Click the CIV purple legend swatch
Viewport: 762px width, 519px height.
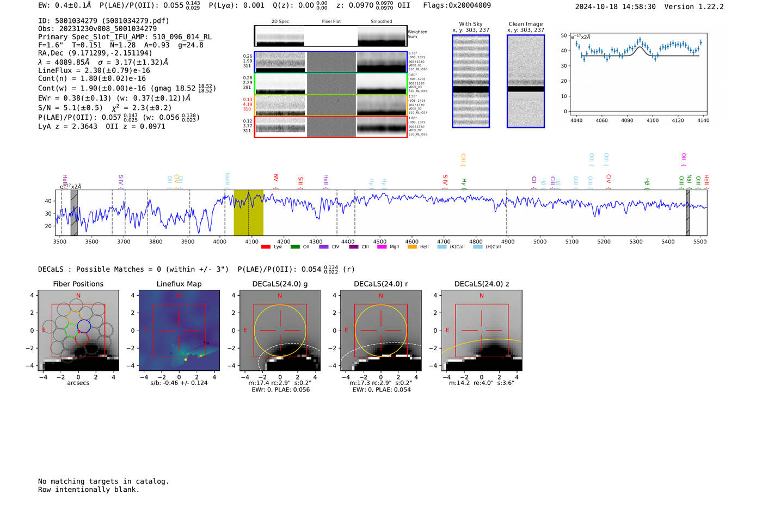coord(324,247)
